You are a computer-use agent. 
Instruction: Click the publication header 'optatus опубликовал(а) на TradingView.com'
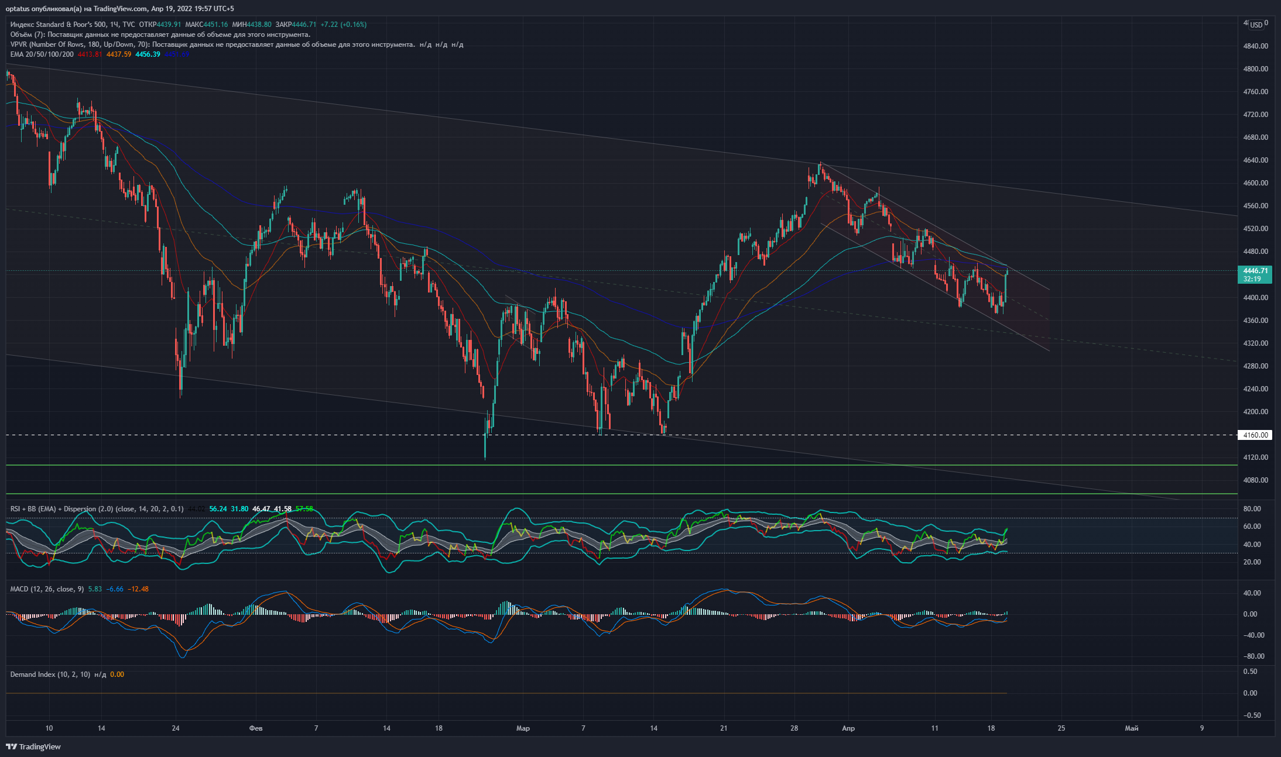[x=76, y=9]
